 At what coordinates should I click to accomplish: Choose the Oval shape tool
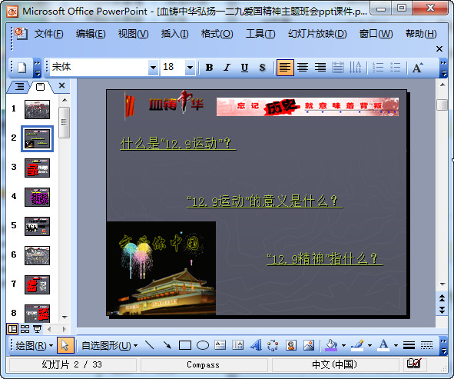click(203, 345)
